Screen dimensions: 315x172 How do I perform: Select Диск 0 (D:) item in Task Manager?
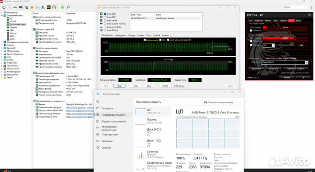(x=153, y=132)
